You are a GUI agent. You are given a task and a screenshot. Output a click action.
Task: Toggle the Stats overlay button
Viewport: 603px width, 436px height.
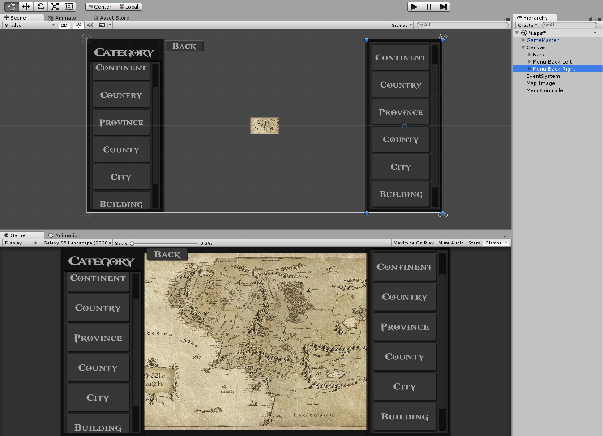tap(474, 243)
